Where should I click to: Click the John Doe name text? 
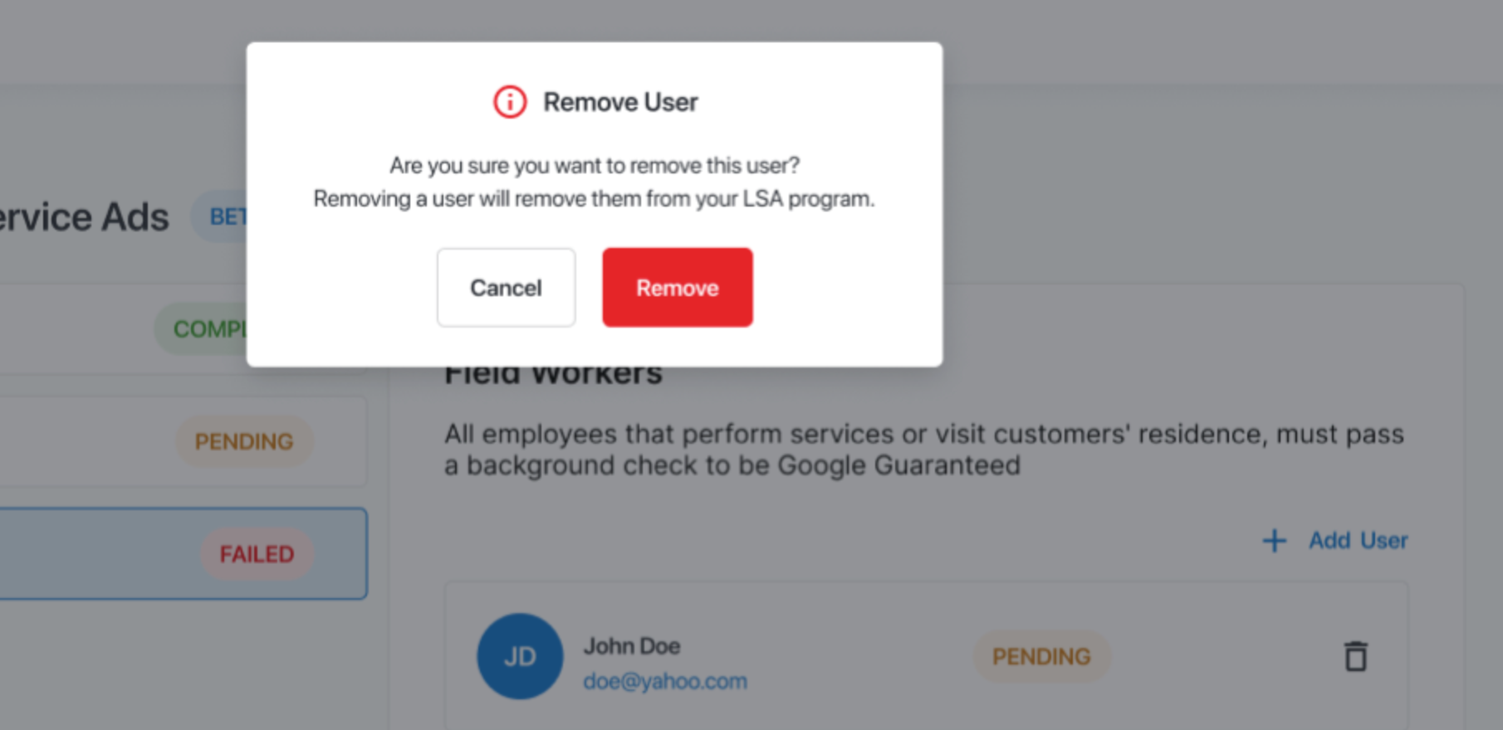coord(632,645)
